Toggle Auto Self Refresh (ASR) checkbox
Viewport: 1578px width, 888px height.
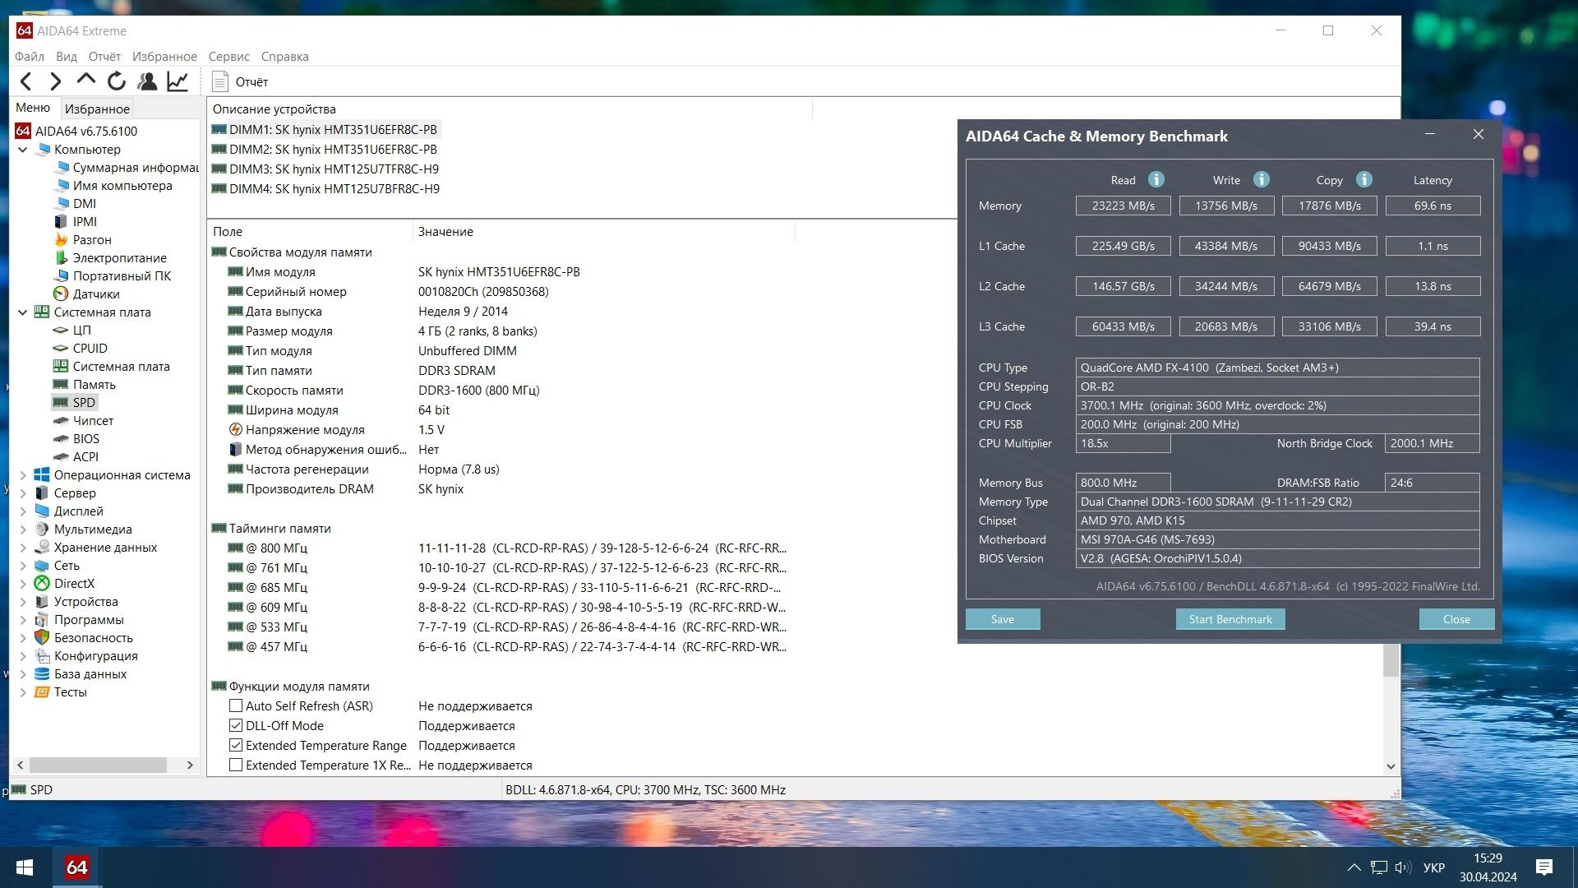(x=236, y=705)
